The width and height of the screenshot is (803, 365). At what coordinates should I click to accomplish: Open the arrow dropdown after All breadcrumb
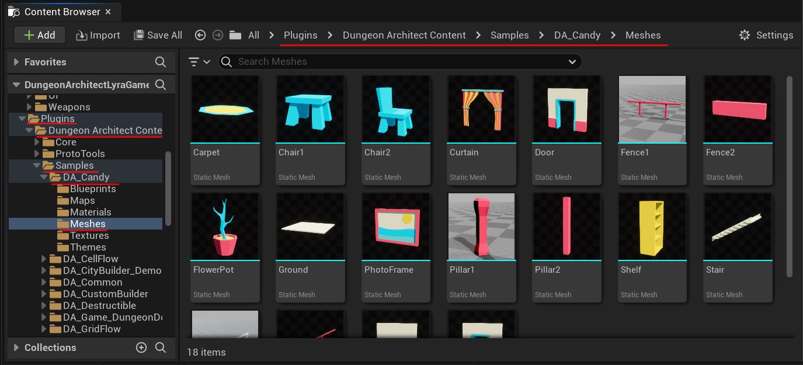[272, 35]
